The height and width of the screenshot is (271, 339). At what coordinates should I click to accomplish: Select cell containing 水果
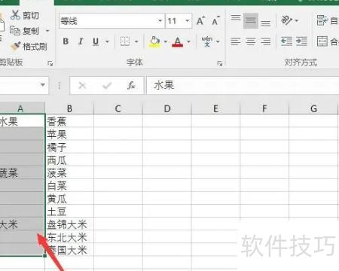click(22, 121)
